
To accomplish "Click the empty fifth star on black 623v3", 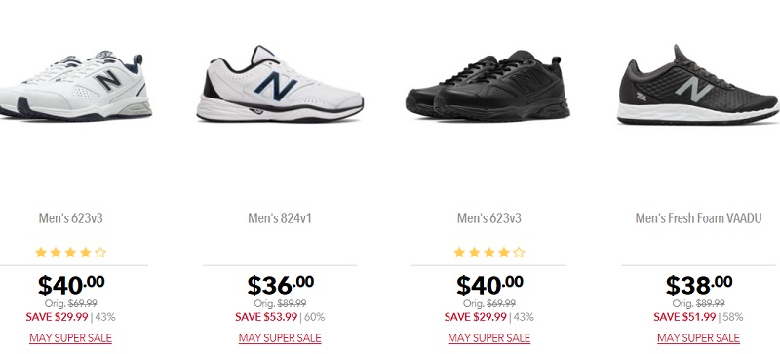I will click(x=519, y=253).
